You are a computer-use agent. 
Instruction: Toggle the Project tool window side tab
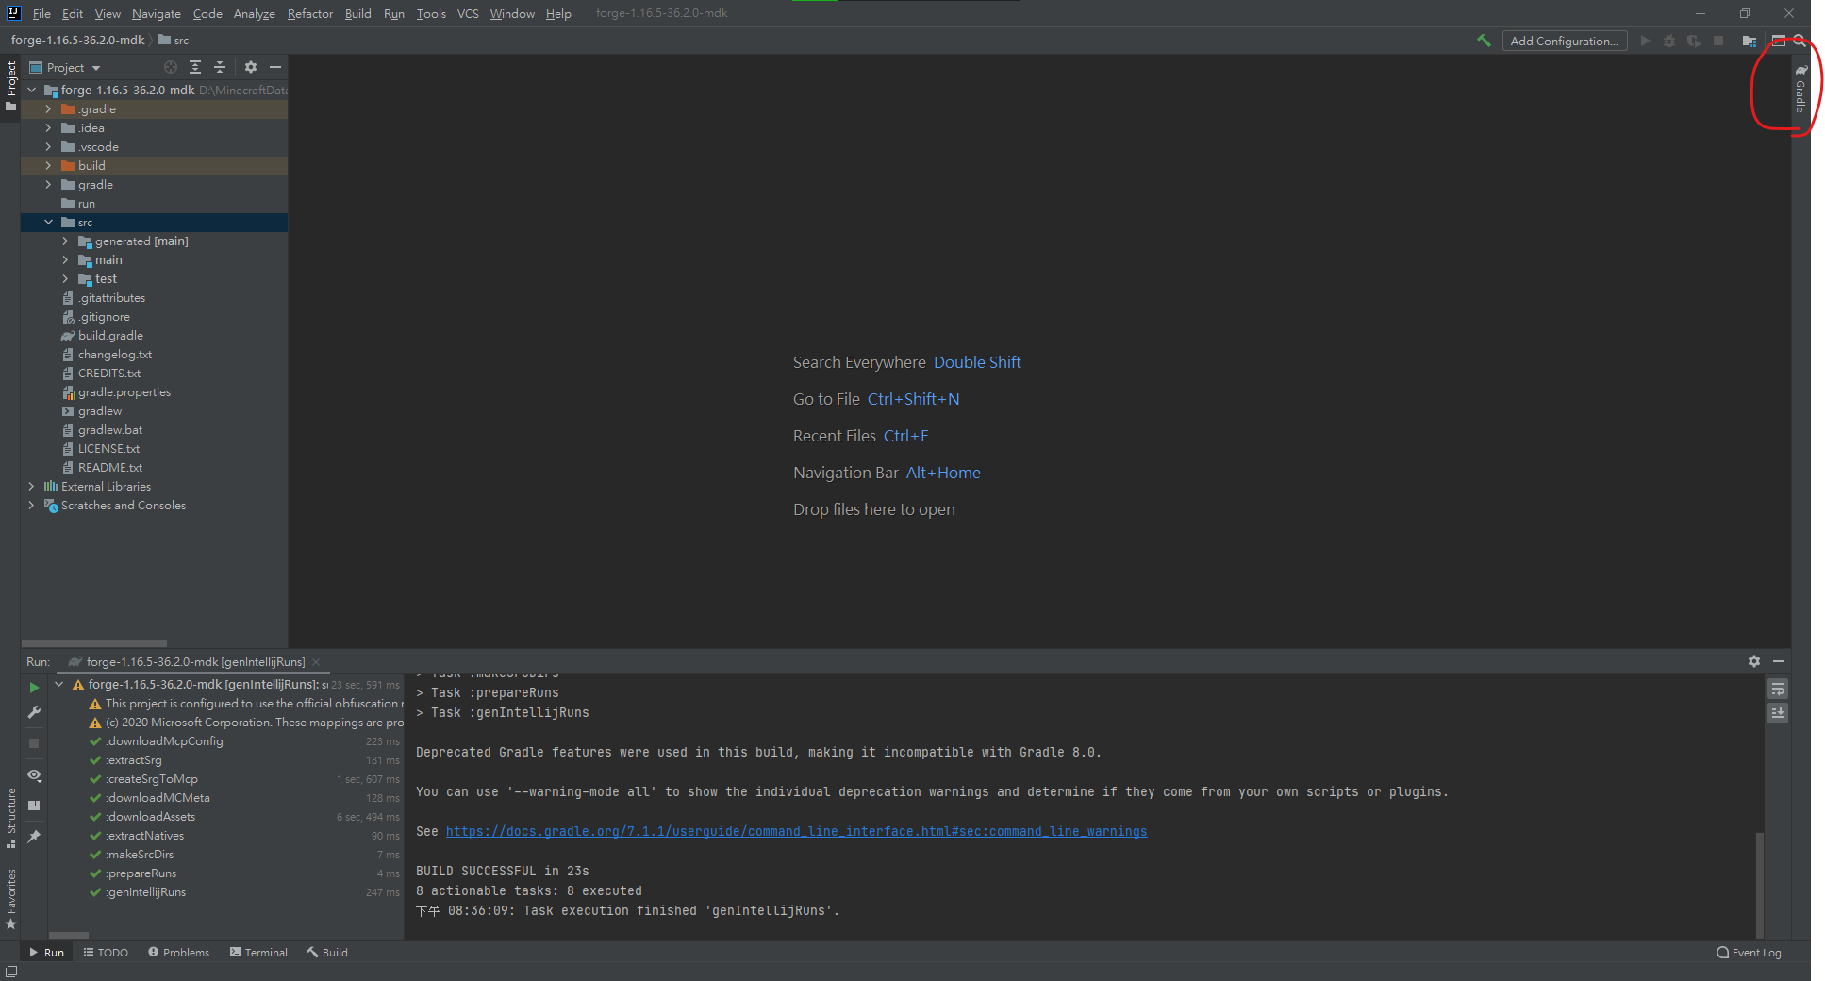pyautogui.click(x=10, y=86)
